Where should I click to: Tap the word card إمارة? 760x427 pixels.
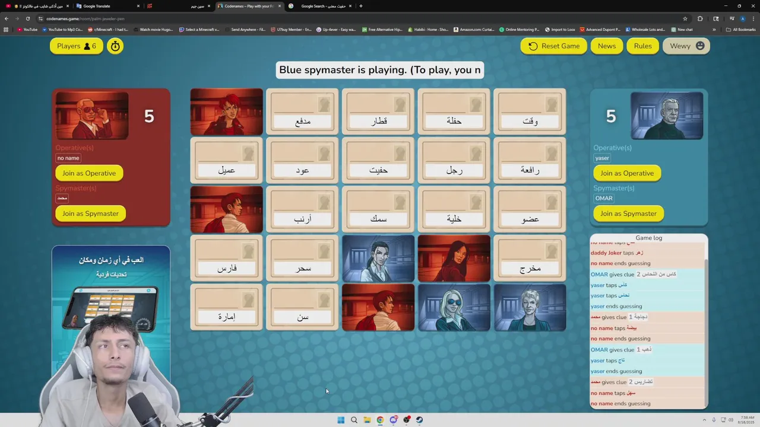point(226,307)
